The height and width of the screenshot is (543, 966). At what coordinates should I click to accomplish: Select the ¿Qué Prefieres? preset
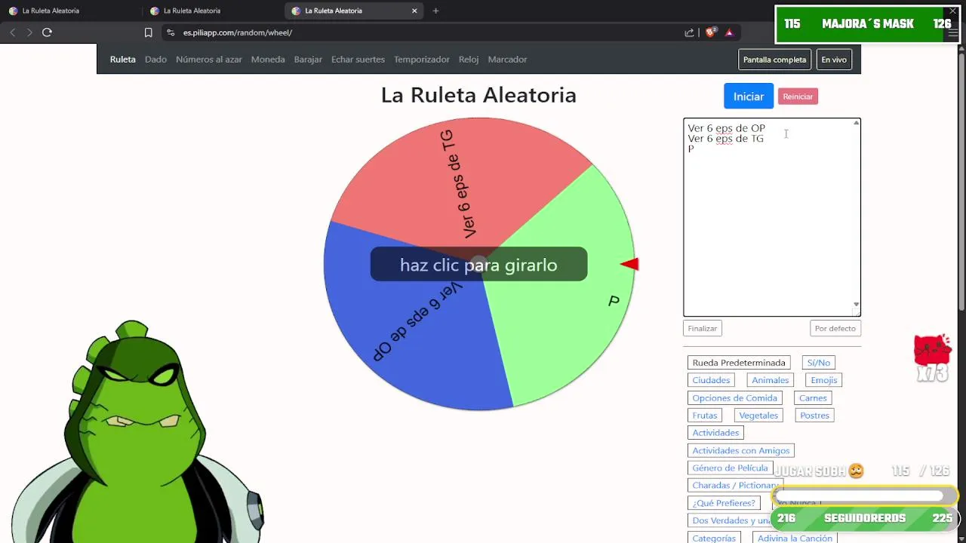[x=724, y=503]
